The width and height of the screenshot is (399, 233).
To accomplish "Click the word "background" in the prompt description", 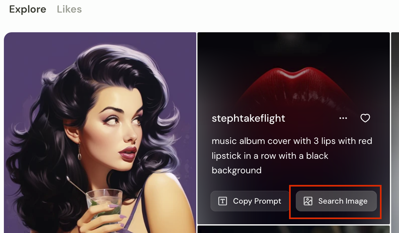I will pos(236,170).
